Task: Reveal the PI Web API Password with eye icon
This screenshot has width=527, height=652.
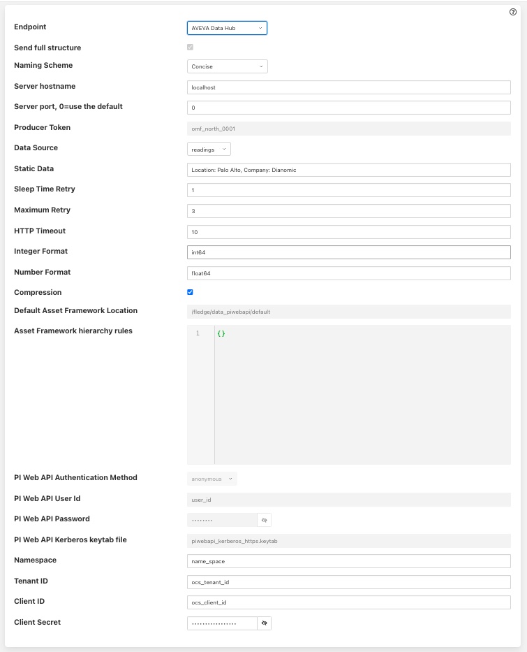Action: point(264,519)
